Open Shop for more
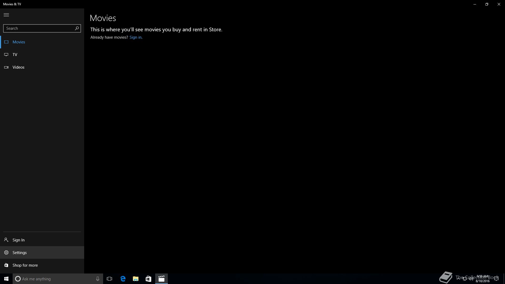Screen dimensions: 505x284 pos(42,265)
